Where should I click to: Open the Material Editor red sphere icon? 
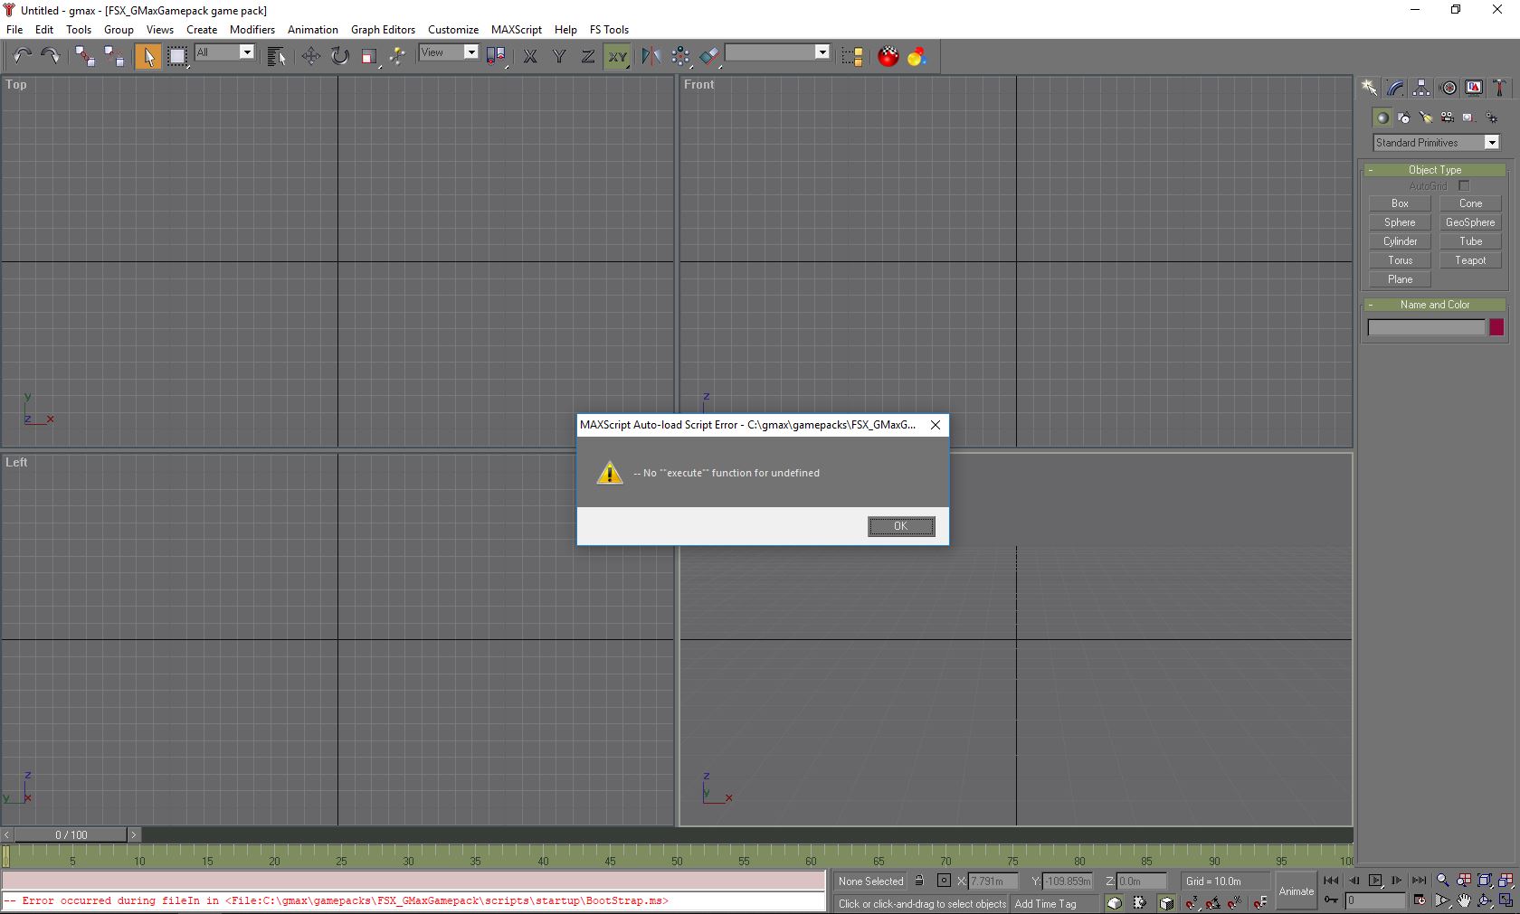[x=888, y=57]
